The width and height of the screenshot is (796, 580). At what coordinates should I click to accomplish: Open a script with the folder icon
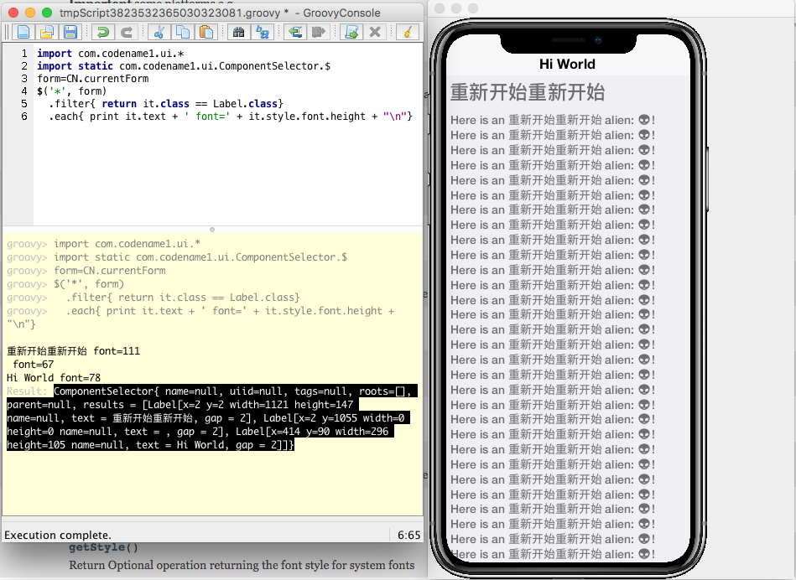(x=47, y=33)
